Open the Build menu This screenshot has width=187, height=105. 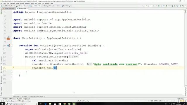pos(32,3)
